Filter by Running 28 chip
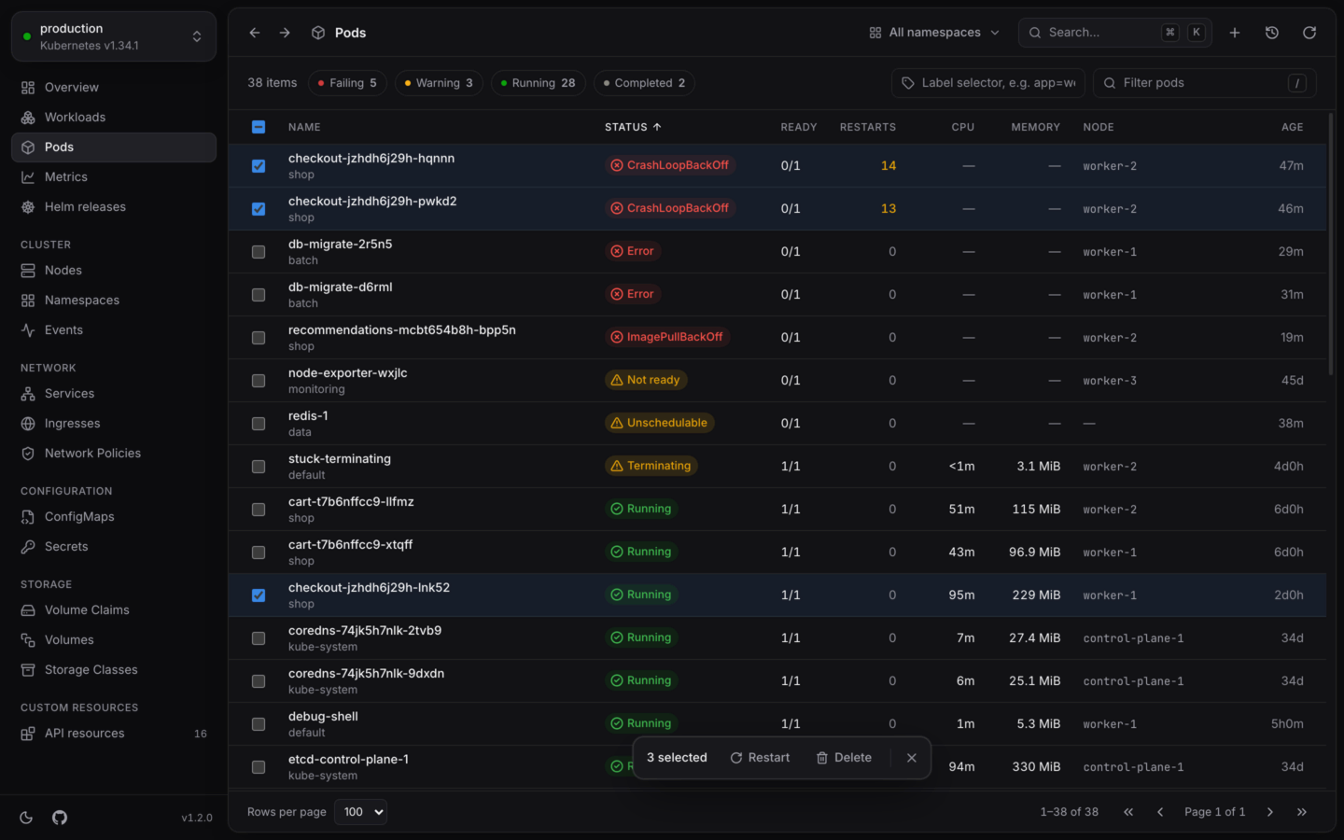Screen dimensions: 1344x840 (539, 83)
